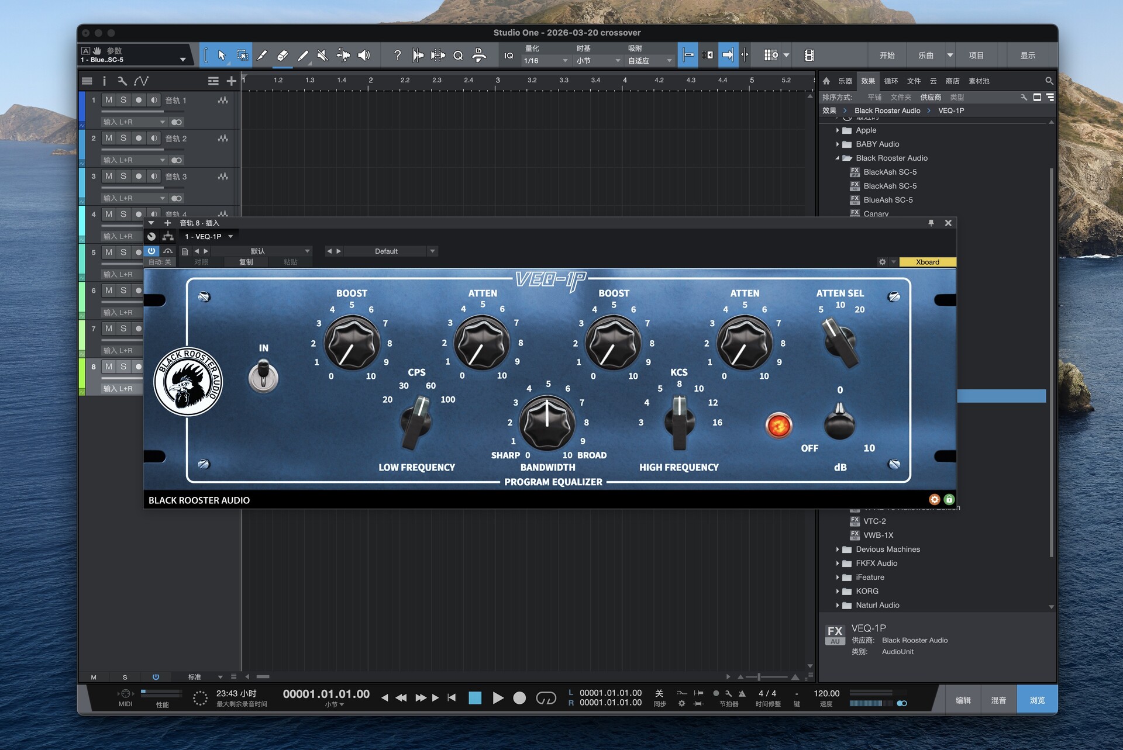This screenshot has width=1123, height=750.
Task: Expand the Devious Machines folder
Action: point(838,549)
